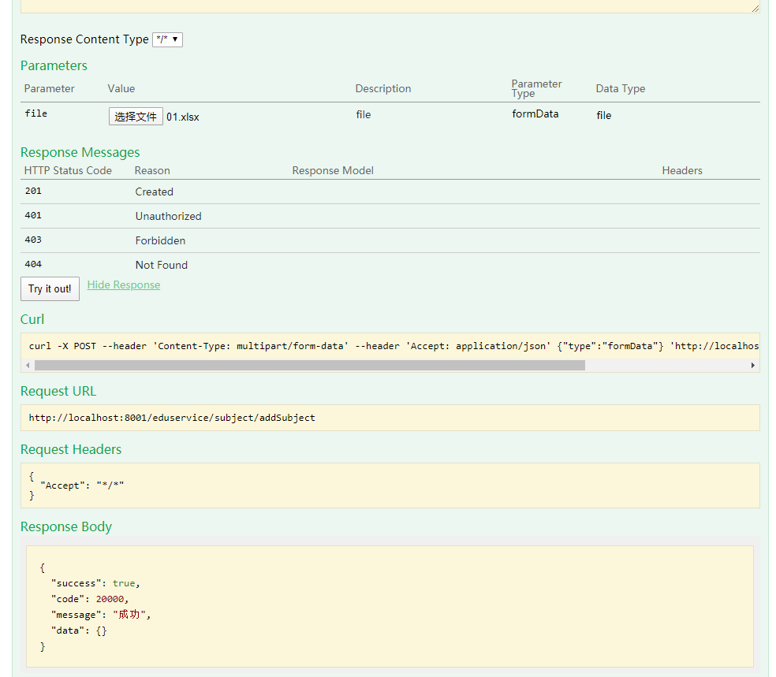Click the Created reason text
This screenshot has height=677, width=776.
click(155, 192)
